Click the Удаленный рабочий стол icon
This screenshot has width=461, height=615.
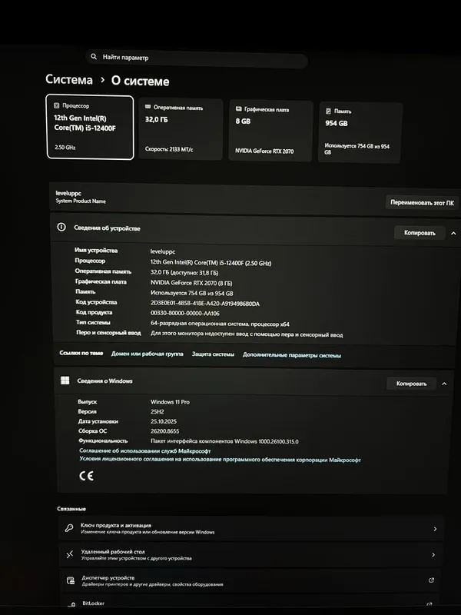(70, 554)
